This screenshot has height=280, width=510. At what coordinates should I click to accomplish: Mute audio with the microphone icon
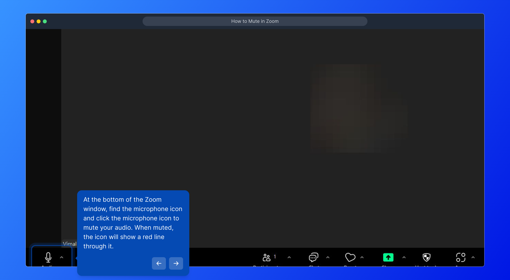click(x=48, y=257)
